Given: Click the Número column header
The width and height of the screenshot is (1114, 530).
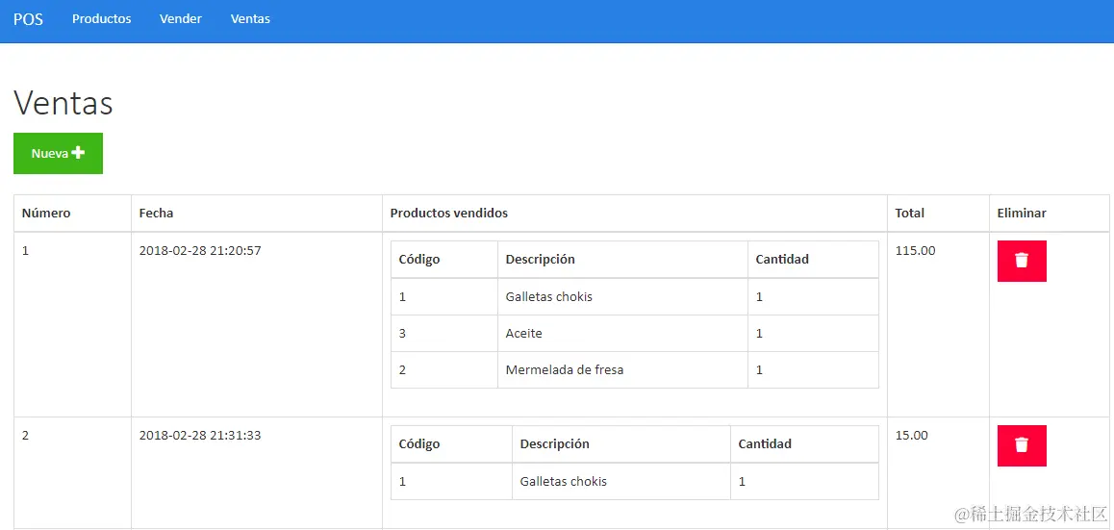Looking at the screenshot, I should [46, 214].
